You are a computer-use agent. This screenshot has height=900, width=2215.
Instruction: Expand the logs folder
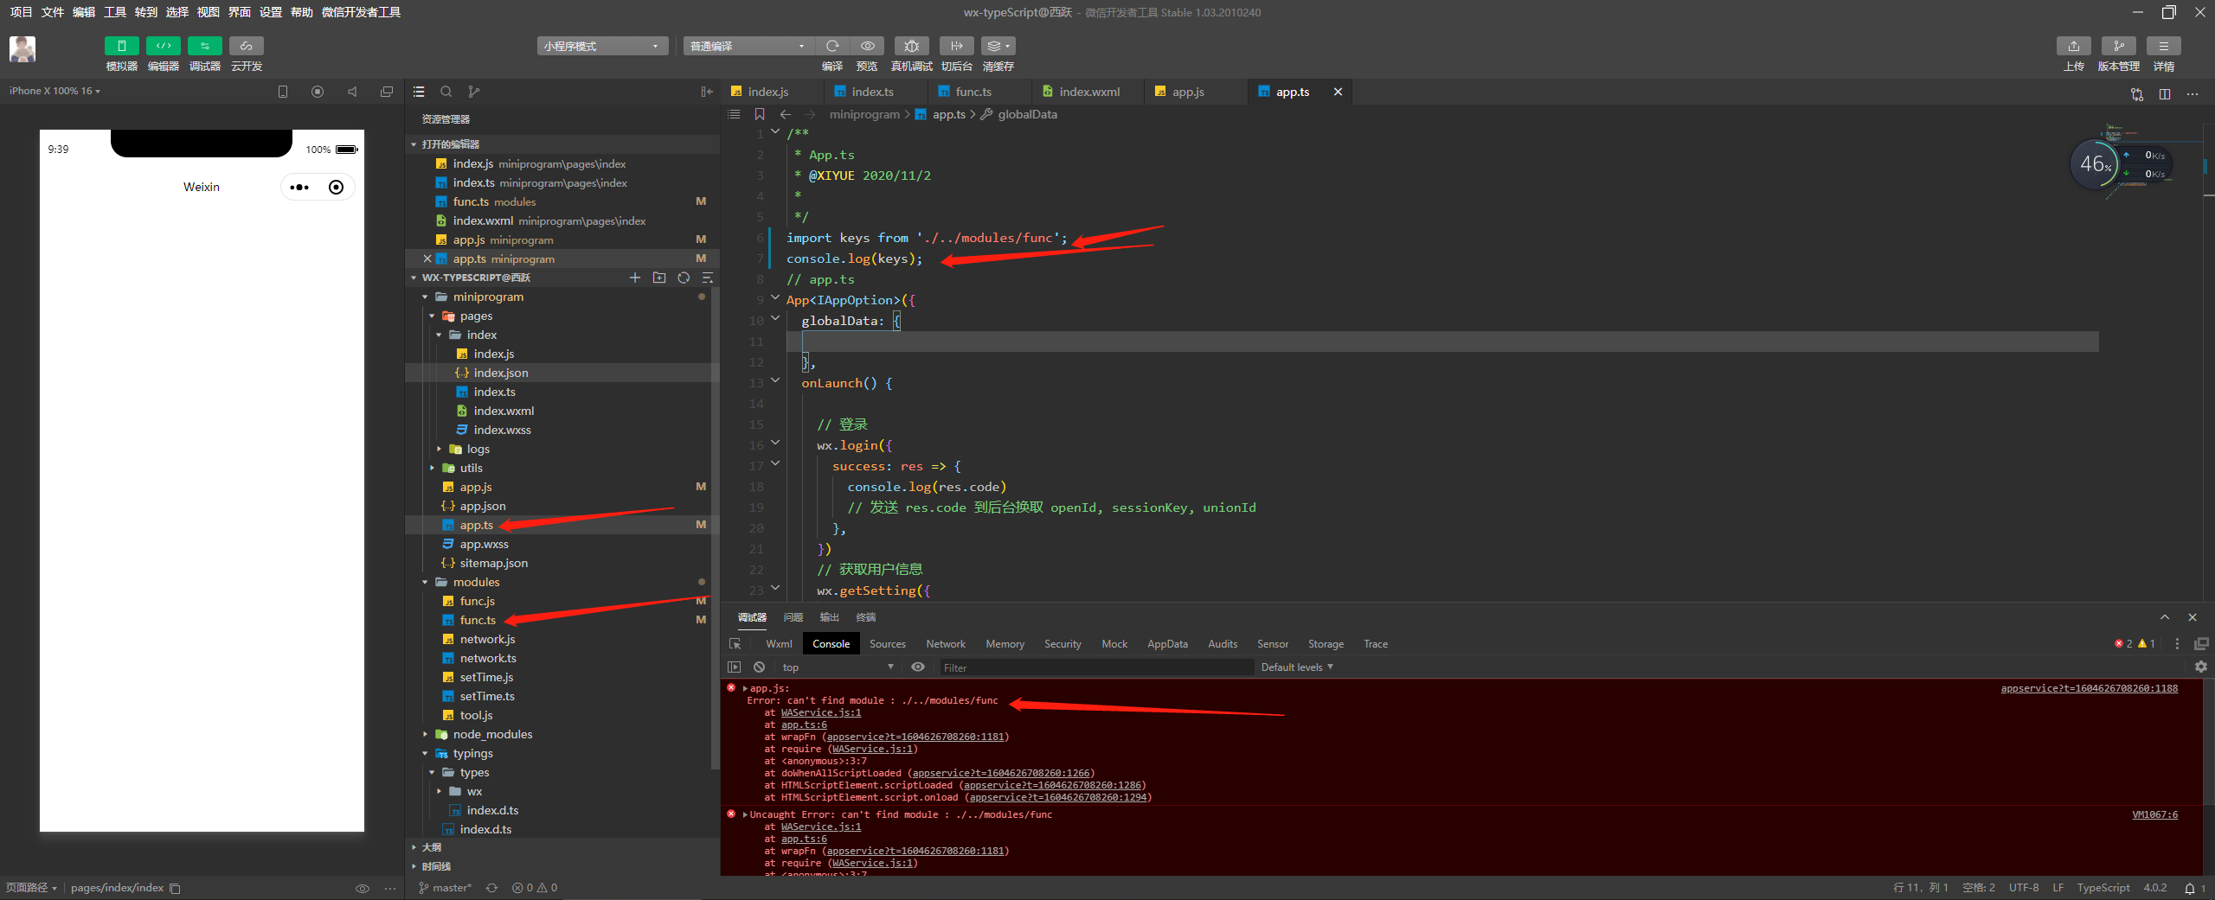pyautogui.click(x=440, y=449)
